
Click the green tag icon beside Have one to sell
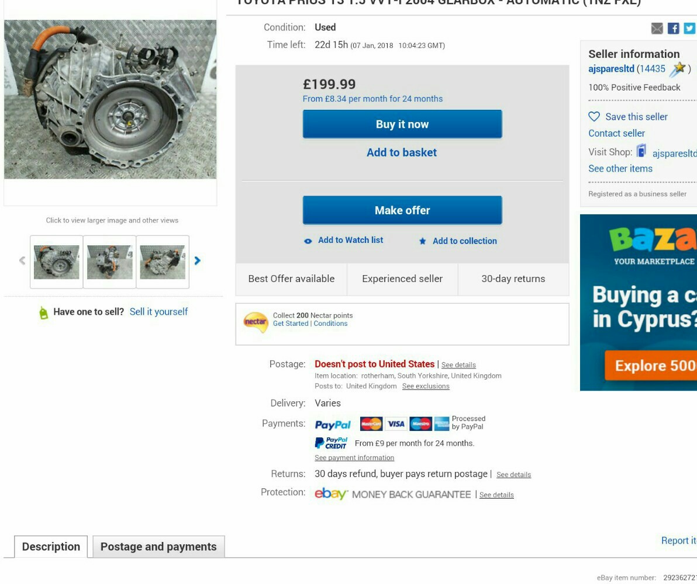click(x=43, y=312)
